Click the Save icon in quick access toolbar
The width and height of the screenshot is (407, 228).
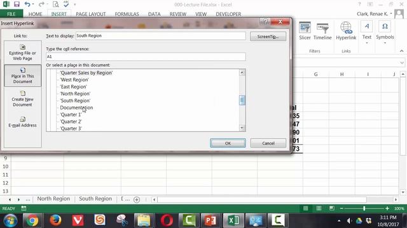tap(17, 4)
